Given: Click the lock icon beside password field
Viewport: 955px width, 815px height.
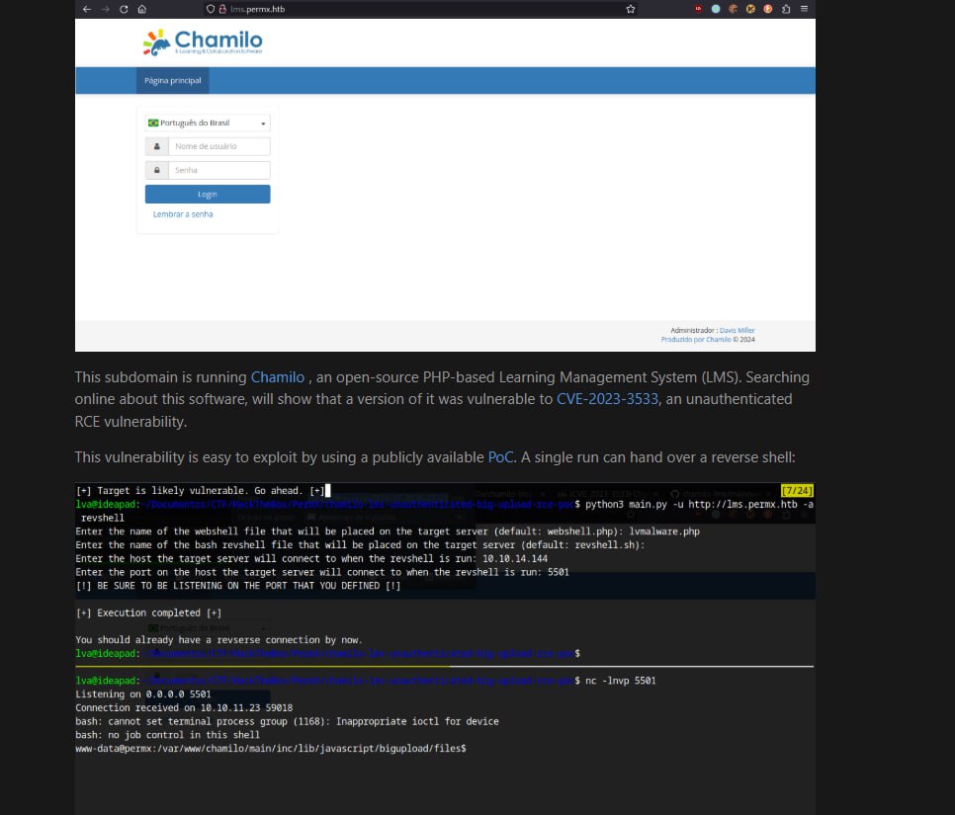Looking at the screenshot, I should tap(156, 171).
